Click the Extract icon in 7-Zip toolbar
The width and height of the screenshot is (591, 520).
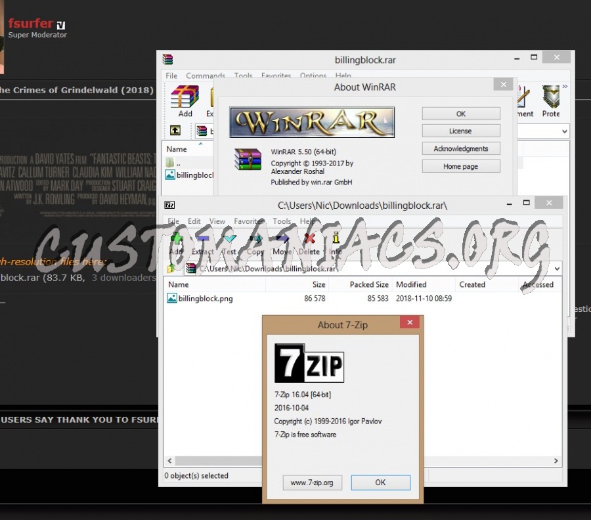click(x=203, y=239)
